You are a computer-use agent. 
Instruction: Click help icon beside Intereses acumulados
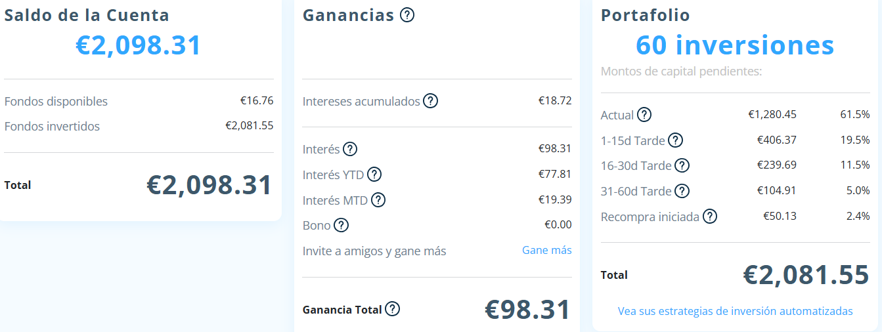pos(430,101)
